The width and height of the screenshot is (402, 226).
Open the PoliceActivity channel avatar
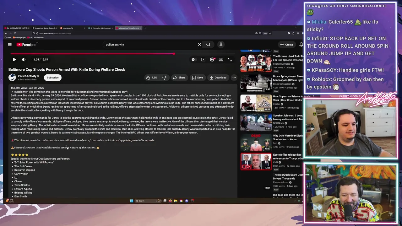(12, 78)
